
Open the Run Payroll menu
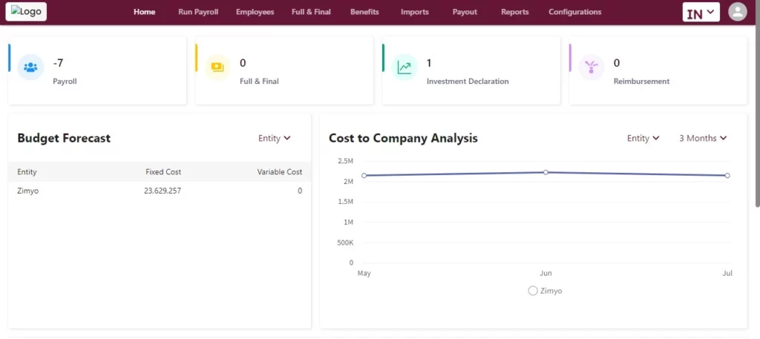tap(198, 12)
